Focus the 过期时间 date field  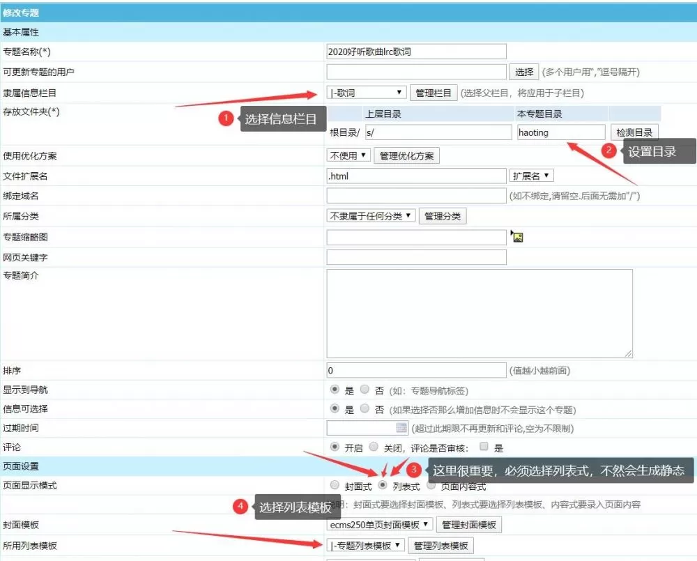(367, 428)
